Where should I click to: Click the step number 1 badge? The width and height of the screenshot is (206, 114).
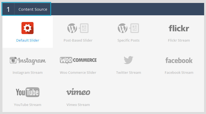point(8,9)
